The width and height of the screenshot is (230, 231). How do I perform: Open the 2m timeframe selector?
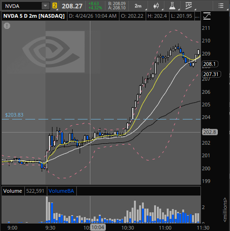coord(138,6)
